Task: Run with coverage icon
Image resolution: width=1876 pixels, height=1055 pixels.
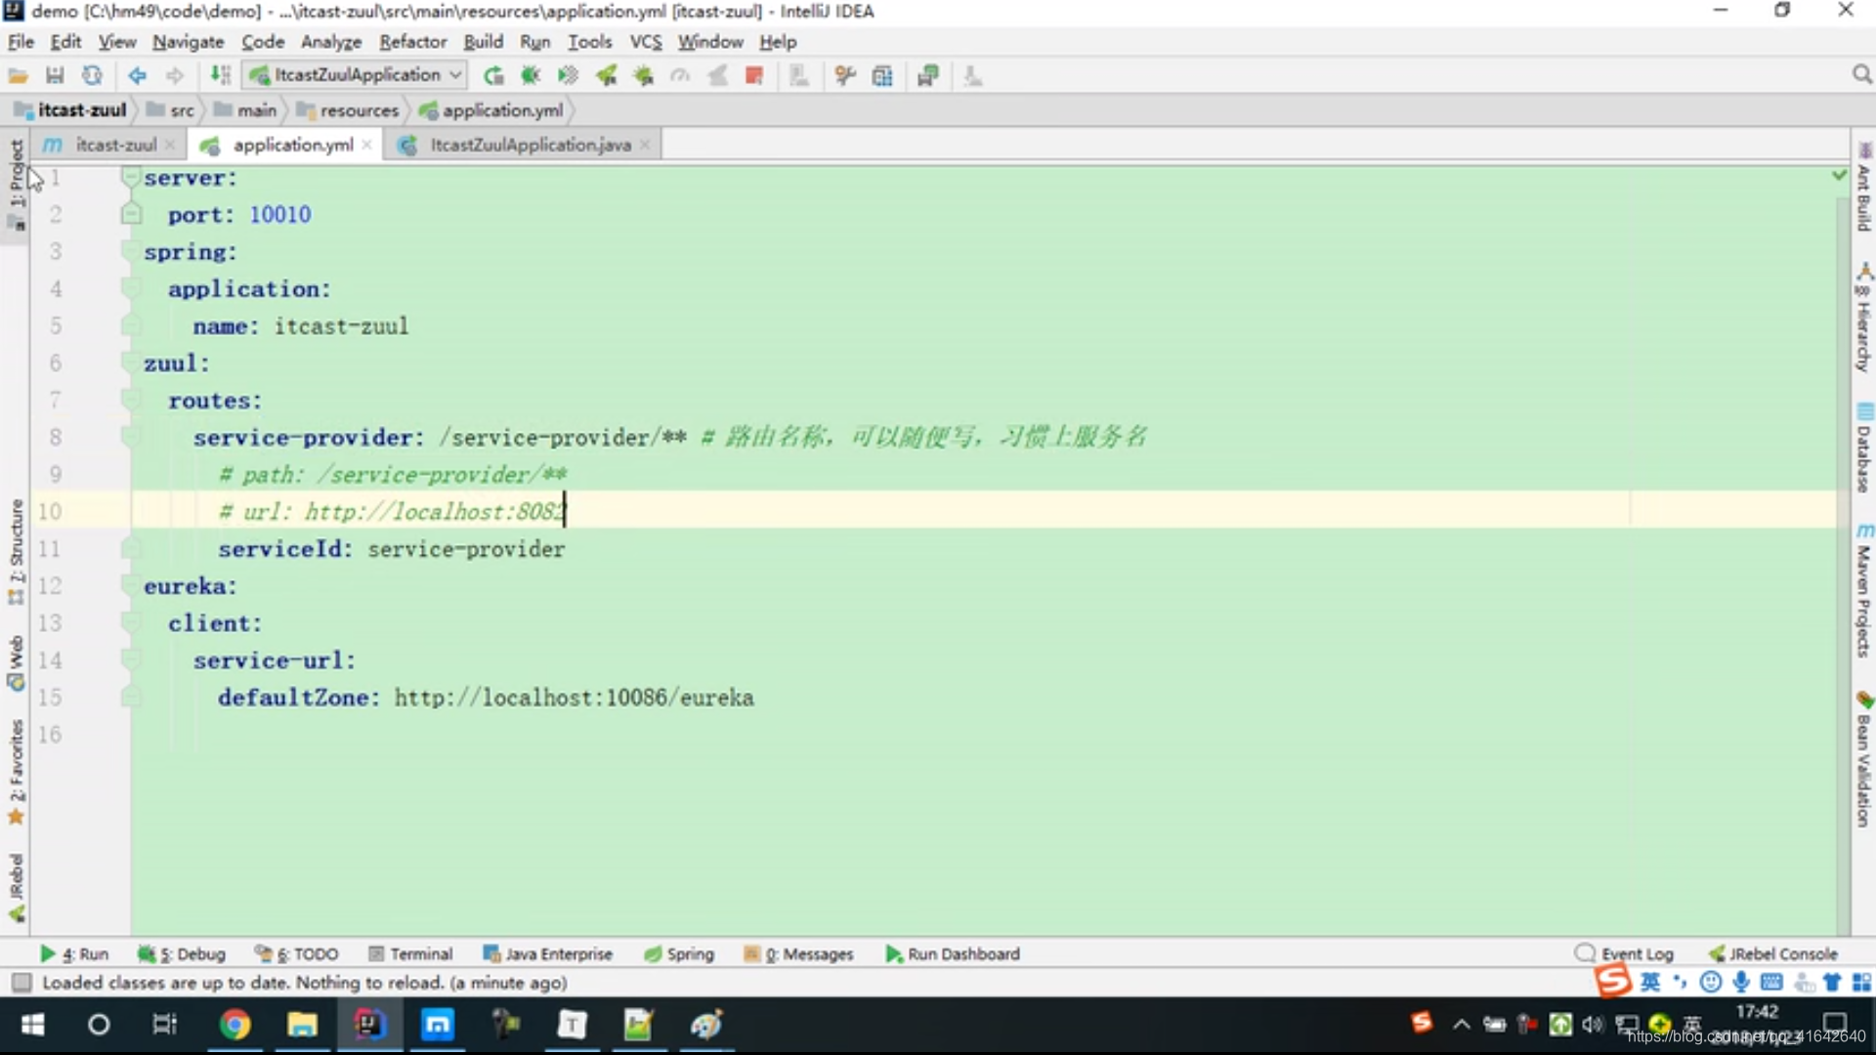Action: click(568, 75)
